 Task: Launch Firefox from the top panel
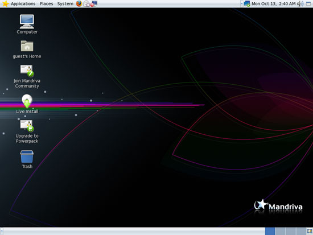(x=79, y=3)
